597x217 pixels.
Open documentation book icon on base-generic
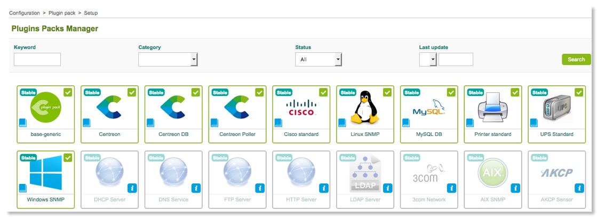click(22, 123)
